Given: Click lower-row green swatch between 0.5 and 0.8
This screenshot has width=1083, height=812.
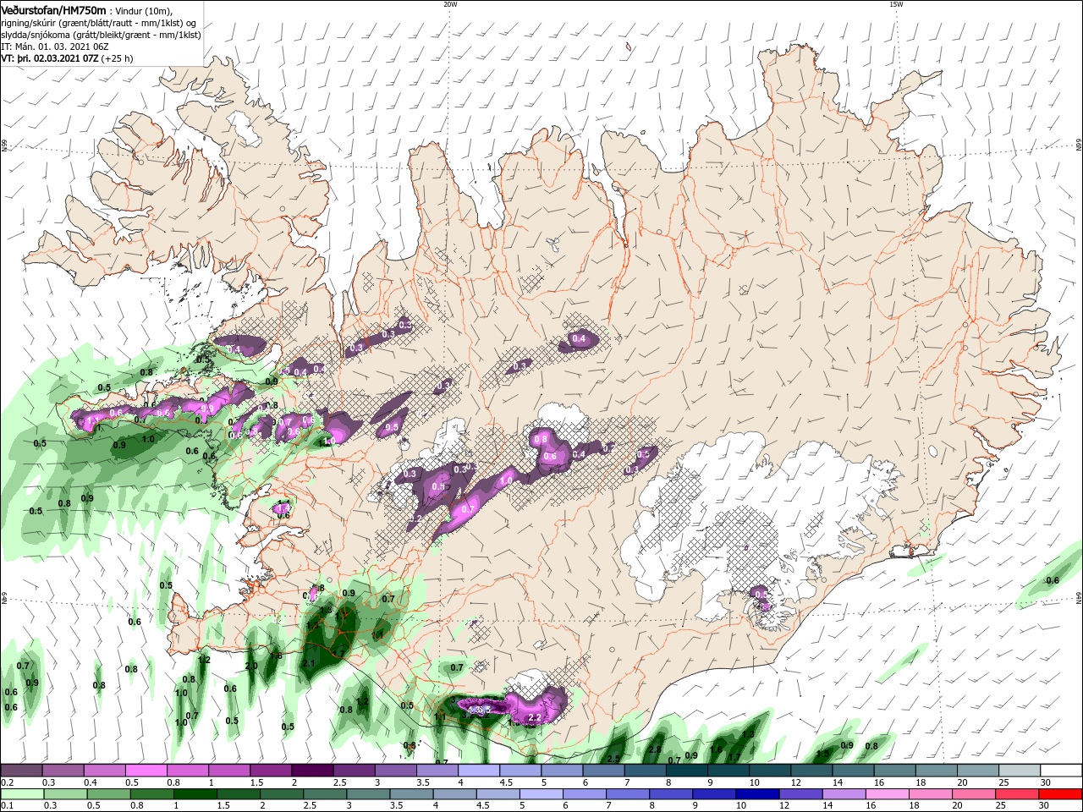Looking at the screenshot, I should pos(110,794).
